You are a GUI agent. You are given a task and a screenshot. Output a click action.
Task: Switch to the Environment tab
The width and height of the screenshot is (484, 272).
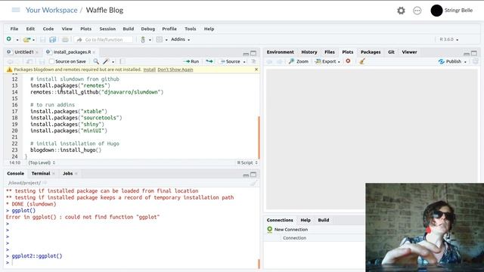pyautogui.click(x=281, y=52)
